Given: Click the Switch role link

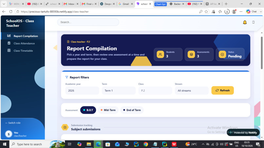Looking at the screenshot, I should [13, 123].
